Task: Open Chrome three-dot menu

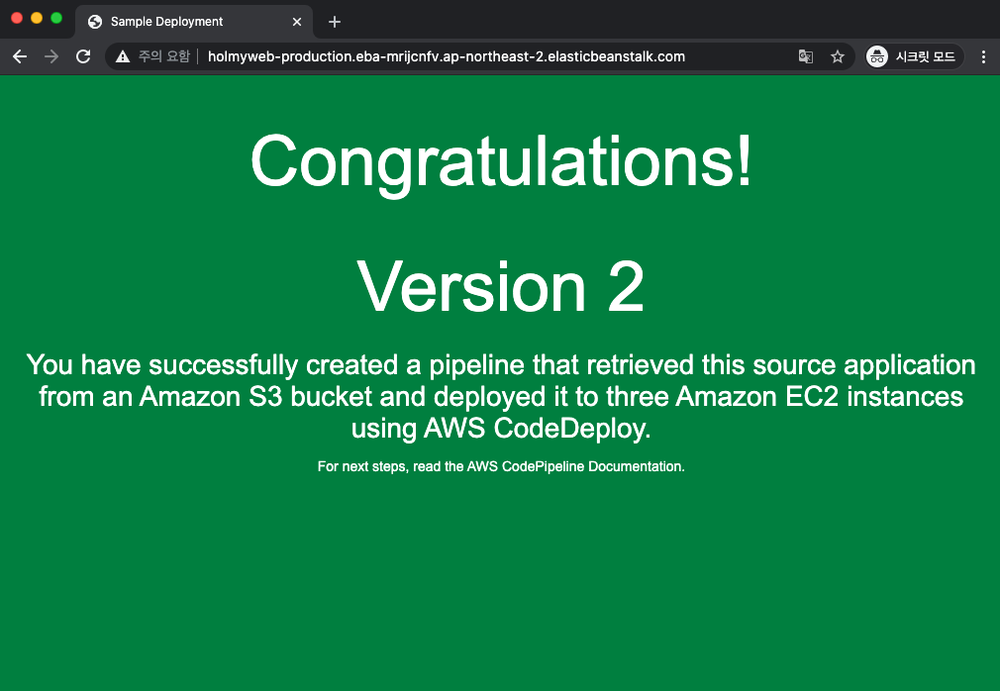Action: 983,56
